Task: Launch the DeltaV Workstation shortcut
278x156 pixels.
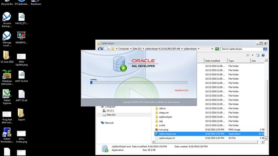Action: point(7,135)
